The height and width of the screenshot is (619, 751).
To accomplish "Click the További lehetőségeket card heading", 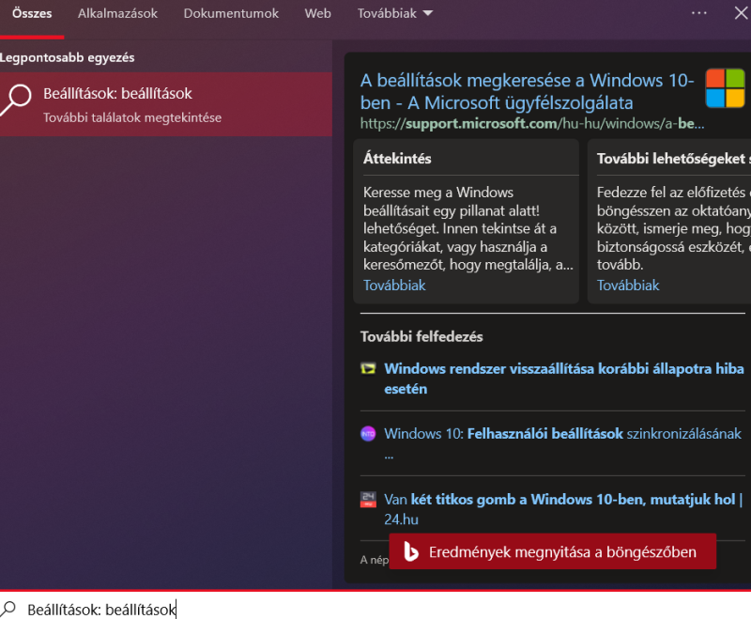I will (x=673, y=159).
